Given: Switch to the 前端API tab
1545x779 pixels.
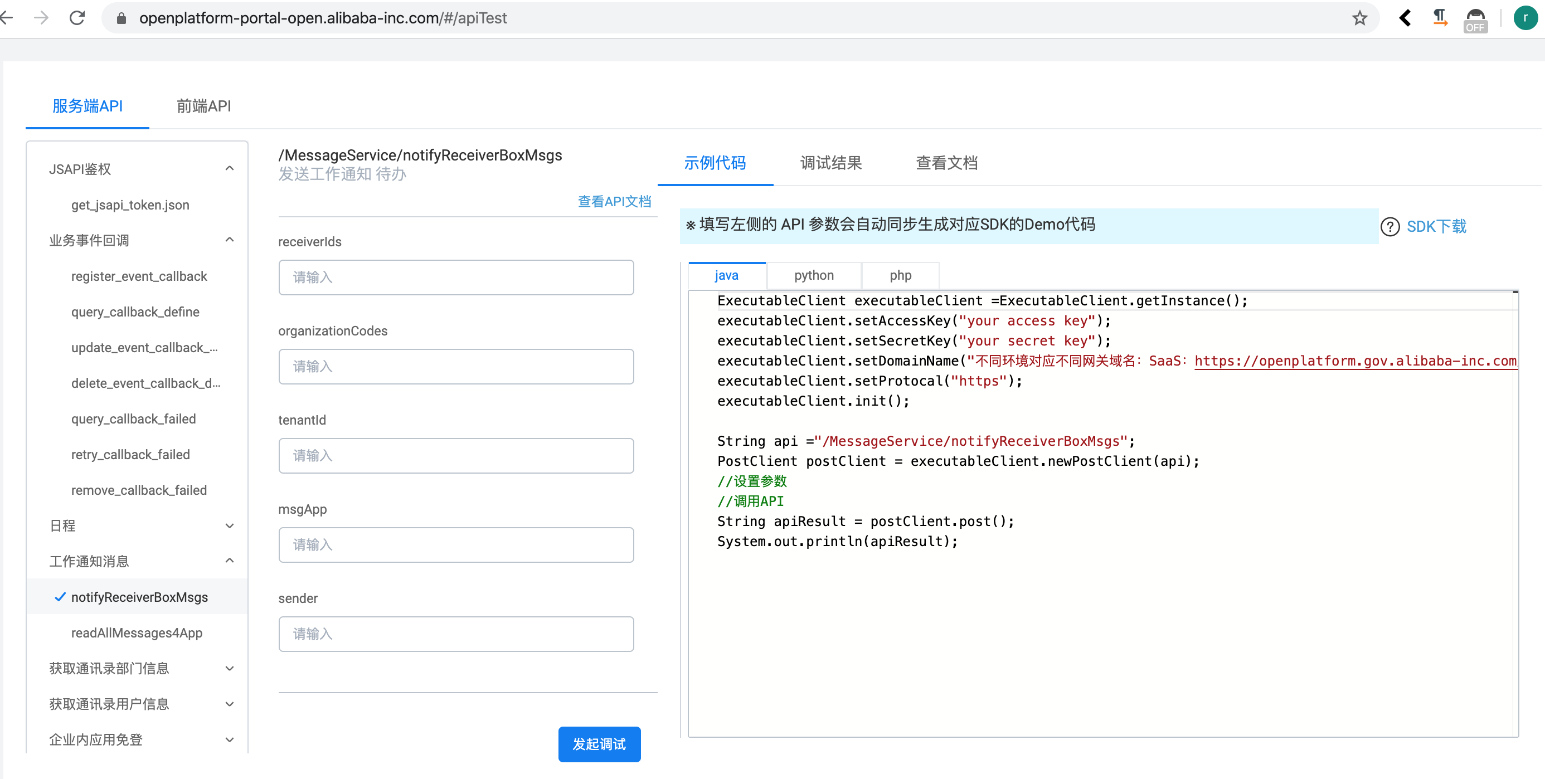Looking at the screenshot, I should [204, 106].
